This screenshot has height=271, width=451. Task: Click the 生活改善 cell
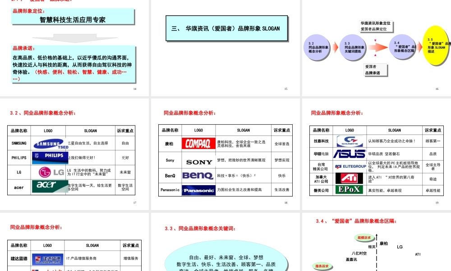tap(282, 190)
